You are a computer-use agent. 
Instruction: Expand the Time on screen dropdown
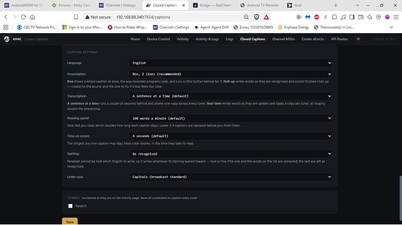230,136
